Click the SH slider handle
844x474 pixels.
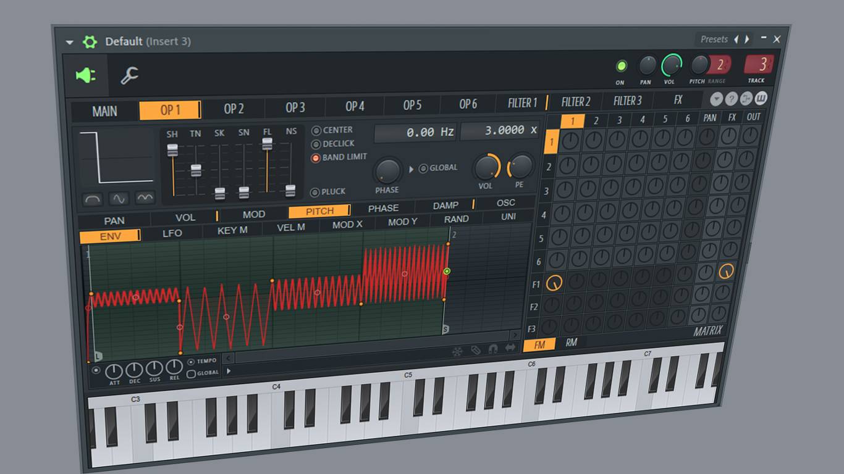click(172, 151)
